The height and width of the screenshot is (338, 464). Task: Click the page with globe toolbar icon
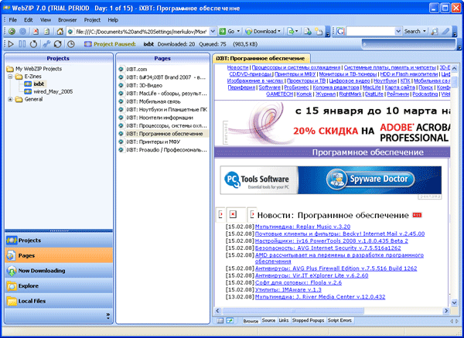tap(308, 32)
